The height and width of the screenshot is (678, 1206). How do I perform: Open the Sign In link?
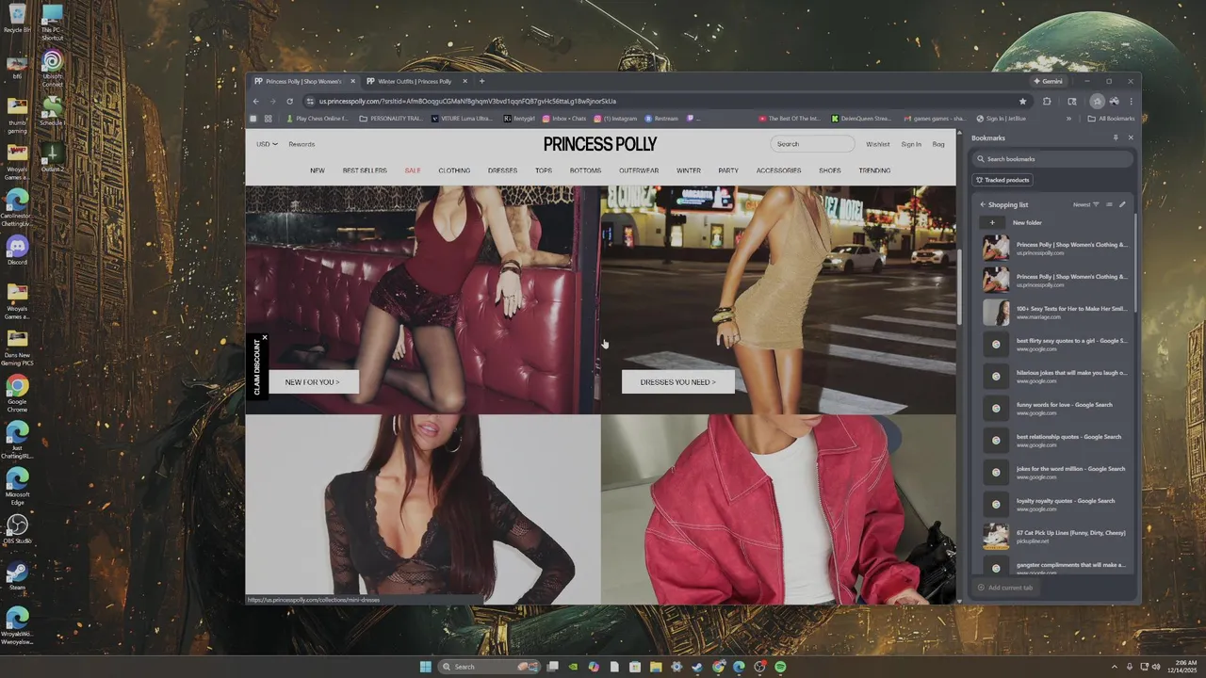[911, 144]
